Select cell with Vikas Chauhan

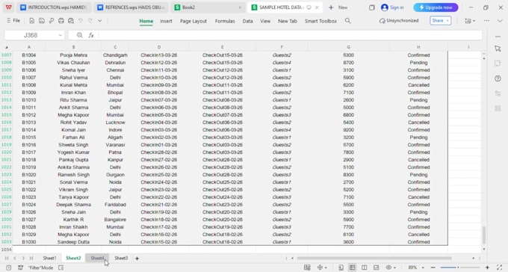[x=73, y=63]
